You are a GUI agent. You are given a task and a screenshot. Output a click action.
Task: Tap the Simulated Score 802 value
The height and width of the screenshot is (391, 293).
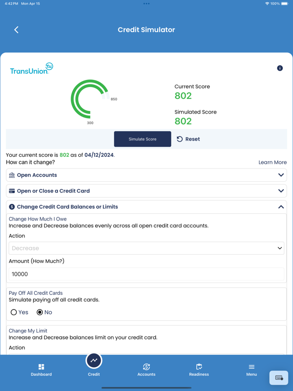183,121
